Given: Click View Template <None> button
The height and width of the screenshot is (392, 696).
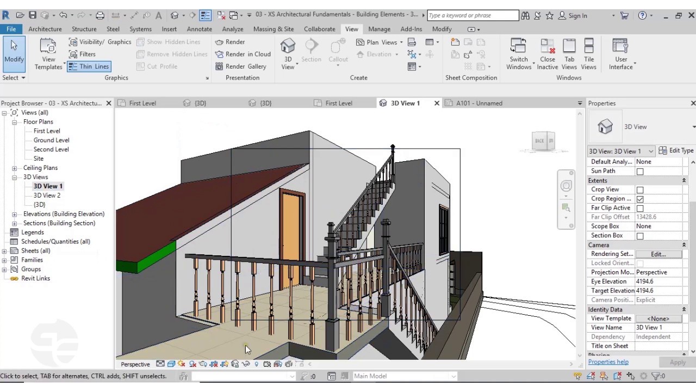Looking at the screenshot, I should pos(658,318).
